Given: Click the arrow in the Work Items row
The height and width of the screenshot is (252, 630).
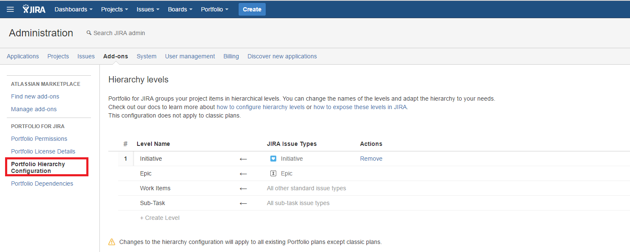Looking at the screenshot, I should pyautogui.click(x=243, y=189).
